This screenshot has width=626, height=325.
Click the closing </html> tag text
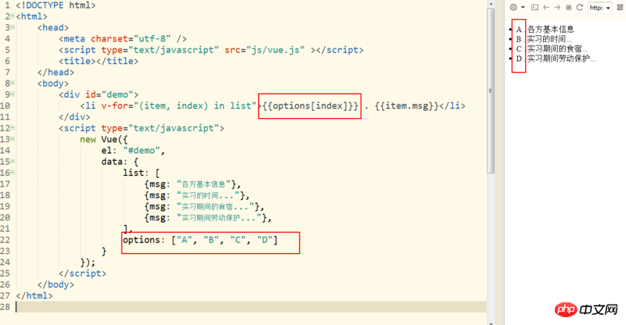(34, 295)
